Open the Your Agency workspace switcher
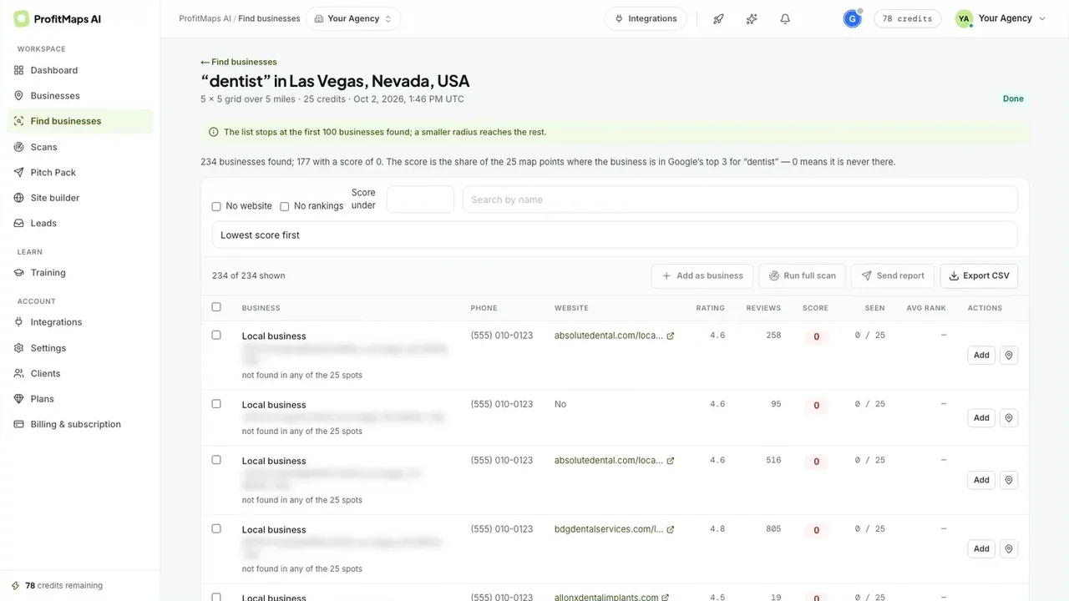This screenshot has height=601, width=1069. pyautogui.click(x=353, y=18)
